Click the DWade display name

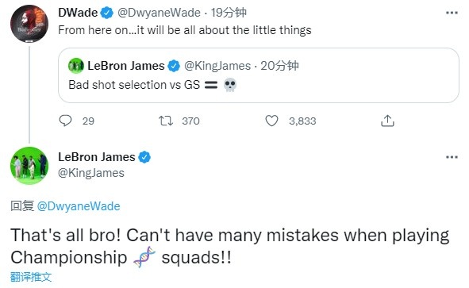pyautogui.click(x=78, y=13)
